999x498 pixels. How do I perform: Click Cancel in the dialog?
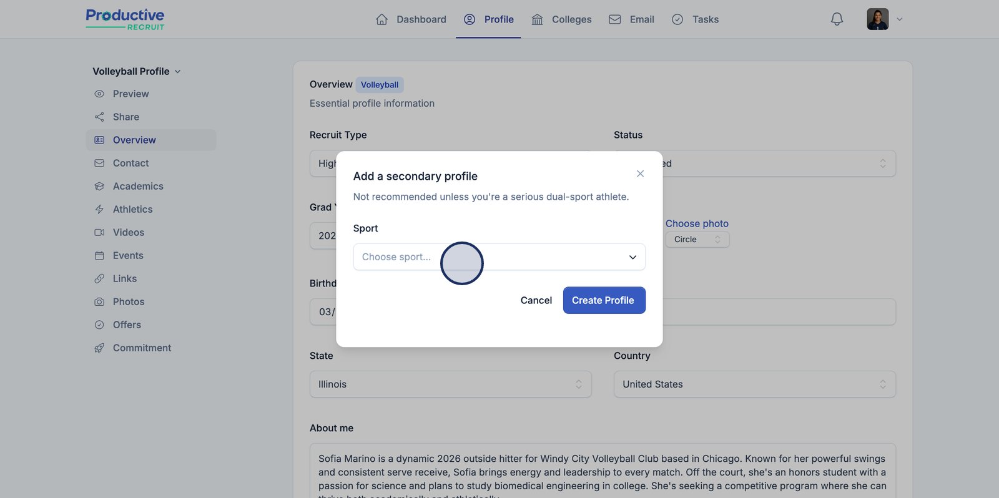click(x=536, y=300)
